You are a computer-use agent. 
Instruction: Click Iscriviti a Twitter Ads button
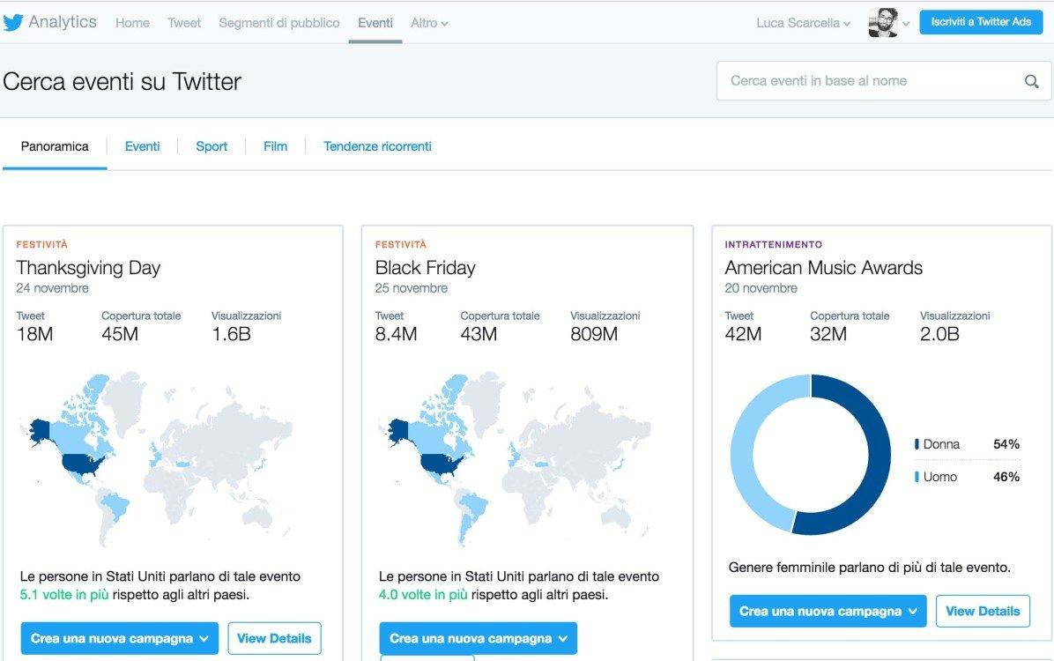click(981, 22)
